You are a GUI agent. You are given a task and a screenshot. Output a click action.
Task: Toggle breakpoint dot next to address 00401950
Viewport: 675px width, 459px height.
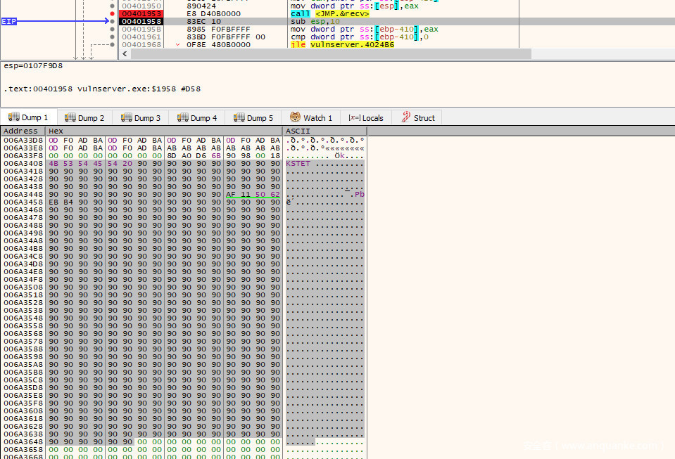(112, 6)
